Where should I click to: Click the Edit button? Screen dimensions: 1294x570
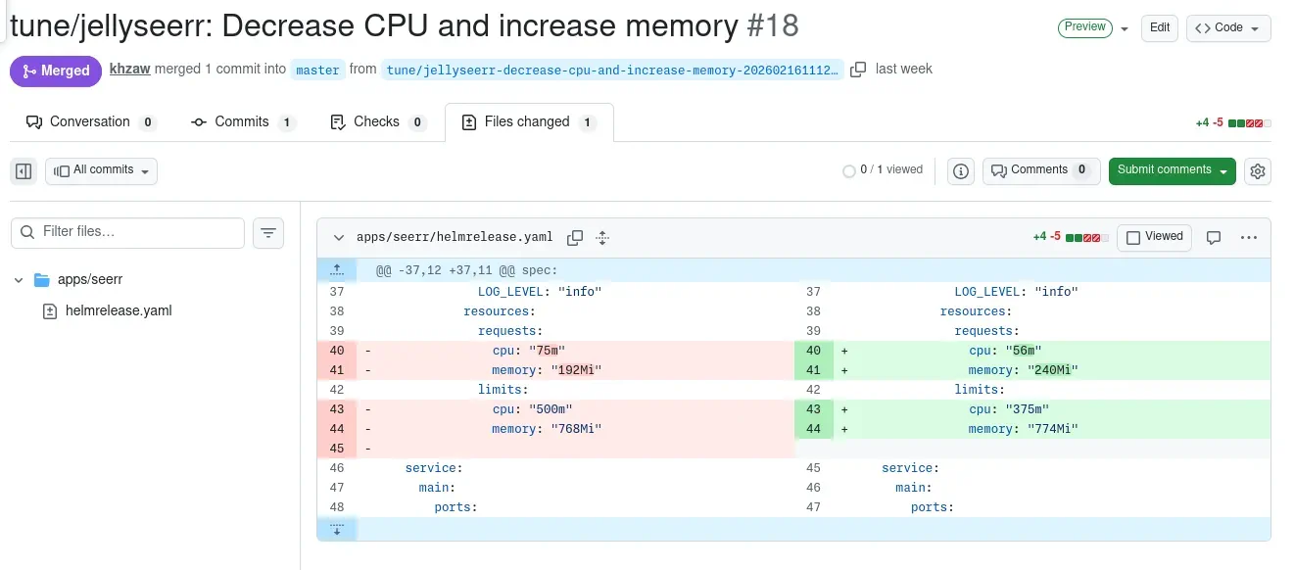[x=1159, y=27]
